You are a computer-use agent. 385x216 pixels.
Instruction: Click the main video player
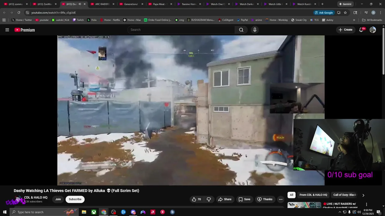191,110
